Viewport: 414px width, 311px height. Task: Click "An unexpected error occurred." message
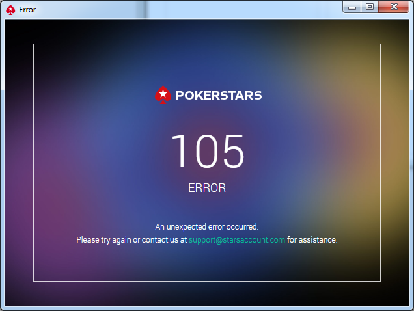pyautogui.click(x=207, y=227)
